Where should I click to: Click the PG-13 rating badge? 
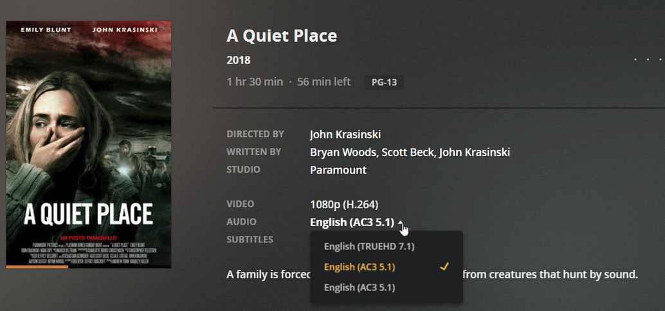click(x=384, y=83)
